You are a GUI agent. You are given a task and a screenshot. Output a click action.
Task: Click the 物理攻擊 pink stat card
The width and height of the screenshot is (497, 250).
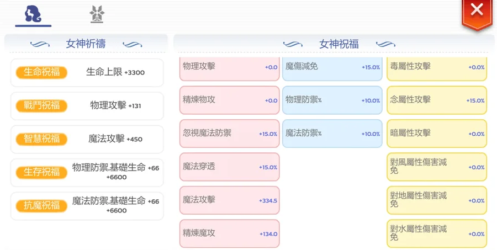pyautogui.click(x=229, y=67)
